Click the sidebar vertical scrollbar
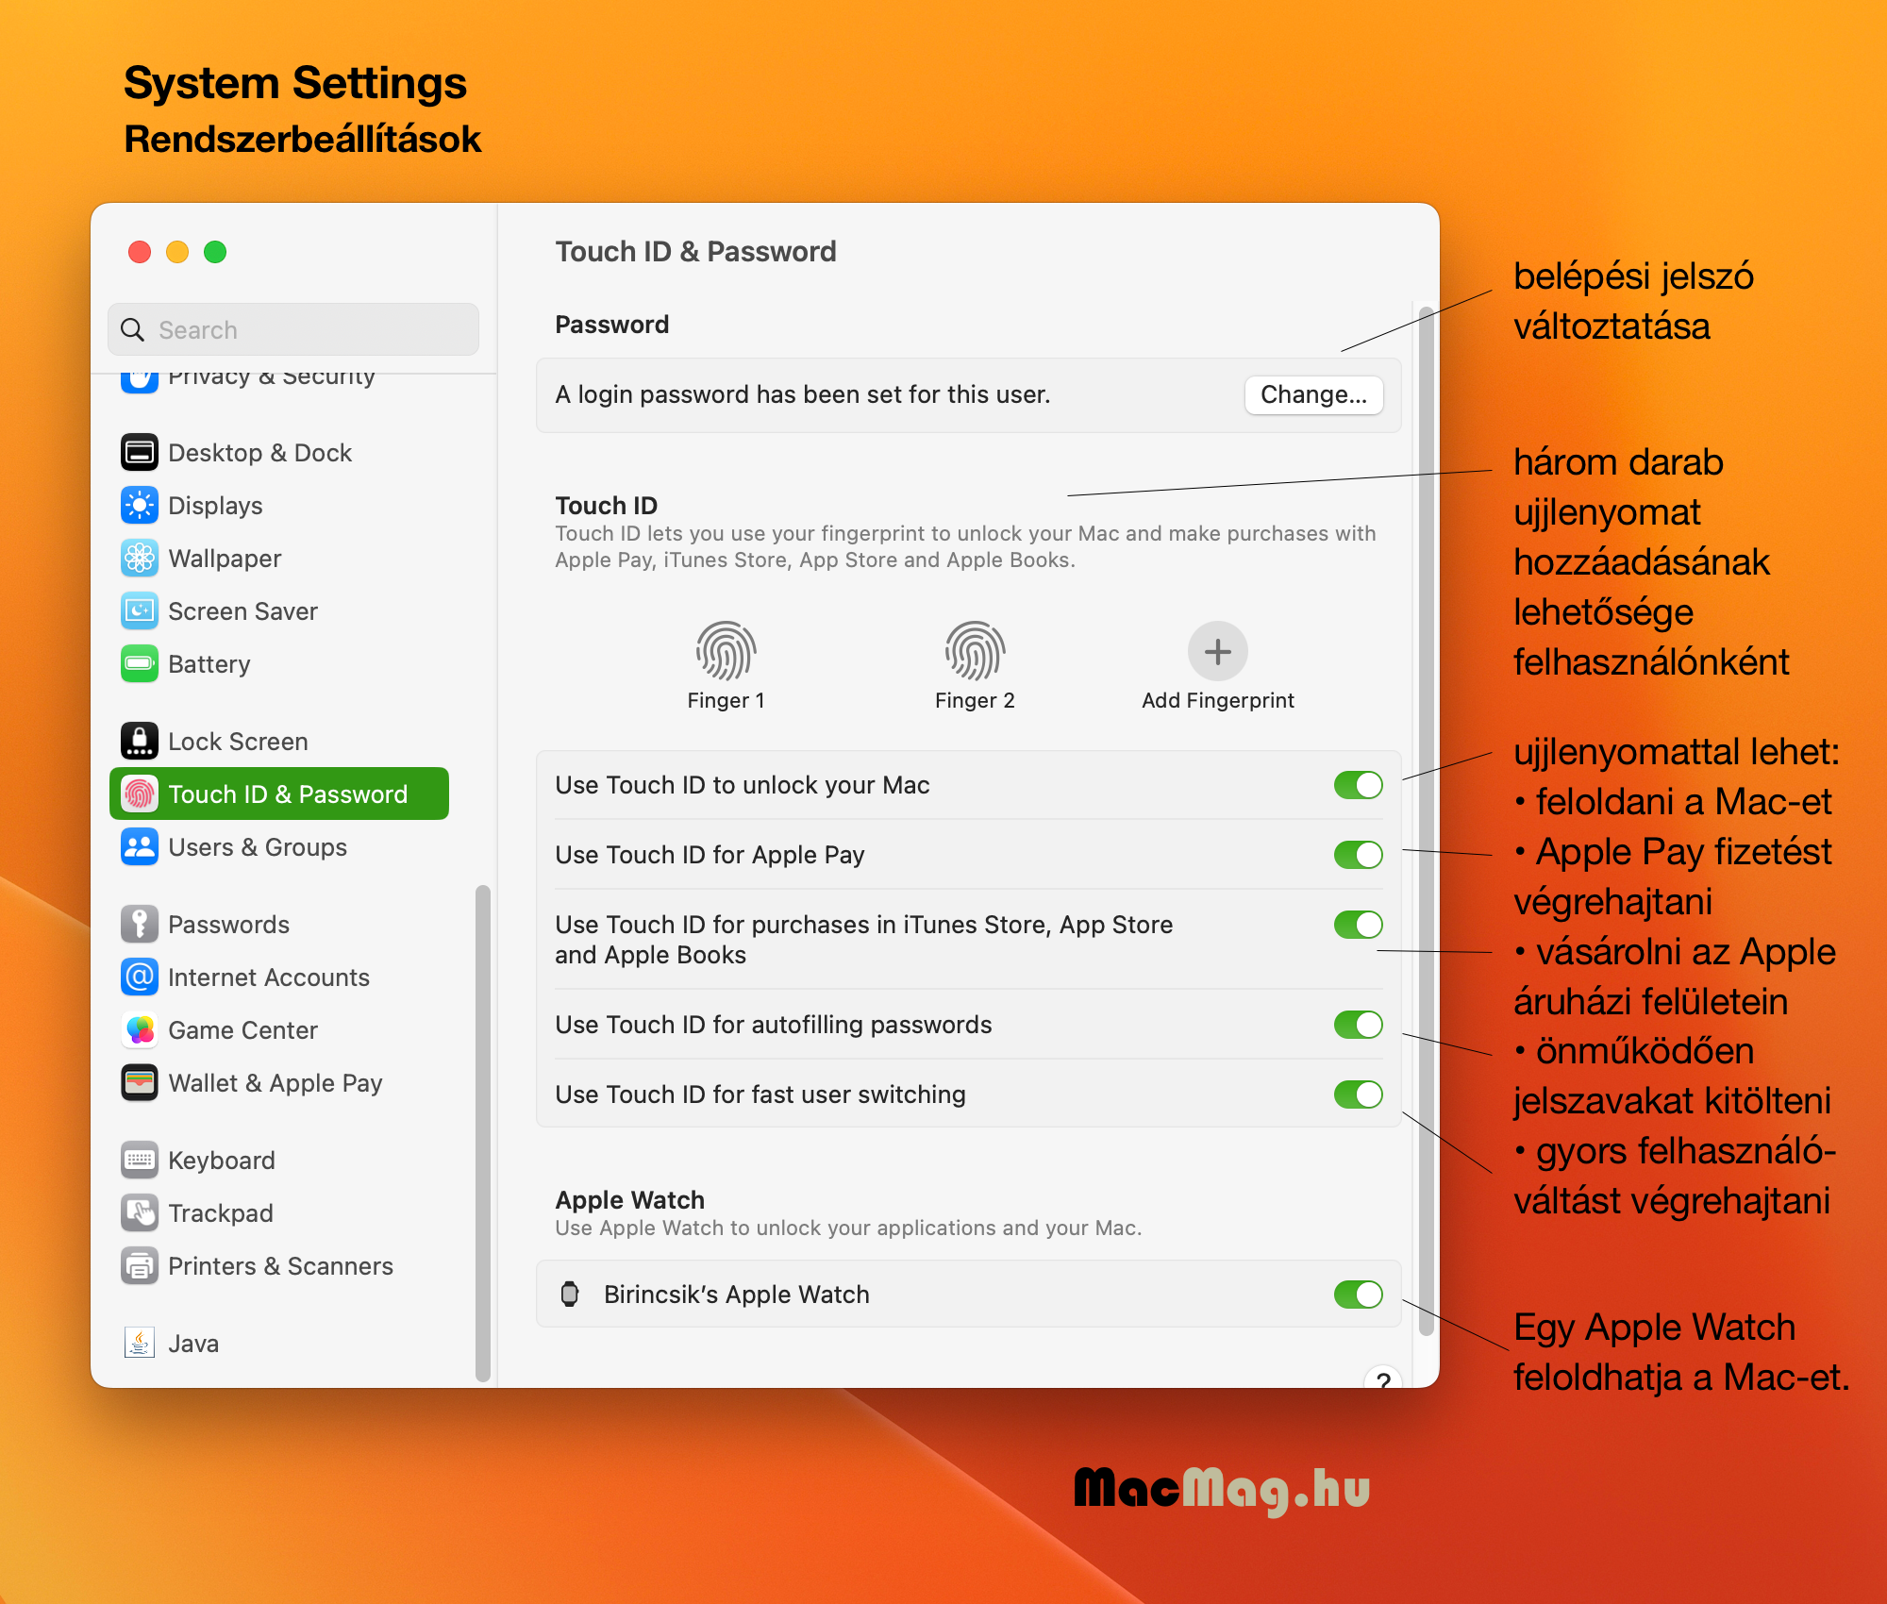This screenshot has width=1887, height=1604. coord(483,1132)
